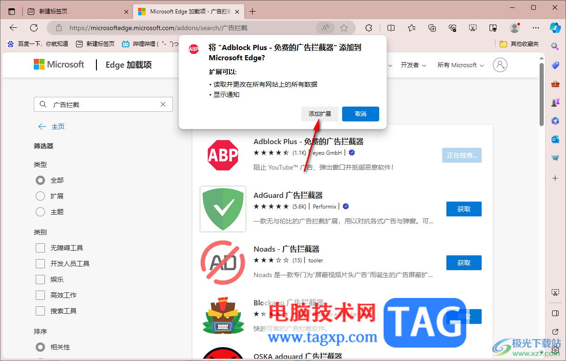Expand the 开发者 dropdown menu
The width and height of the screenshot is (566, 361).
coord(413,65)
